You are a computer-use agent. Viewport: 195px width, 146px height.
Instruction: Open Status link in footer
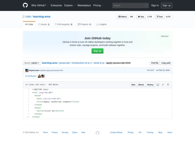(x=75, y=132)
